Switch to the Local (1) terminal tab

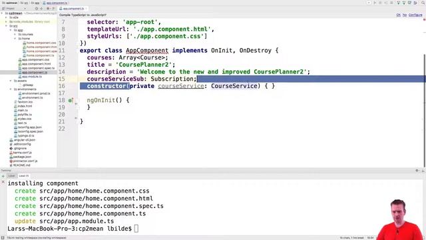(24, 176)
